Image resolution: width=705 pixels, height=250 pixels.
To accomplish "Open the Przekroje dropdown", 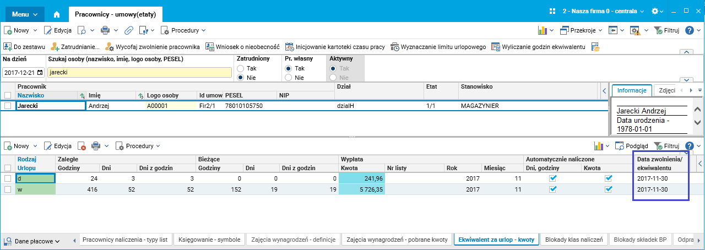I will (582, 30).
